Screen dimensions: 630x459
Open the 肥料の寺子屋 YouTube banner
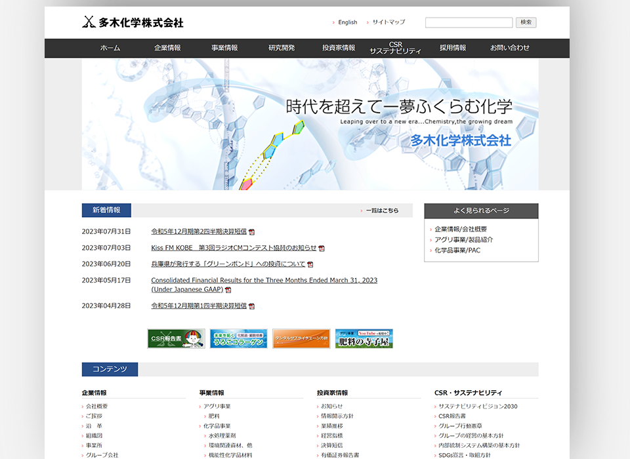point(364,338)
